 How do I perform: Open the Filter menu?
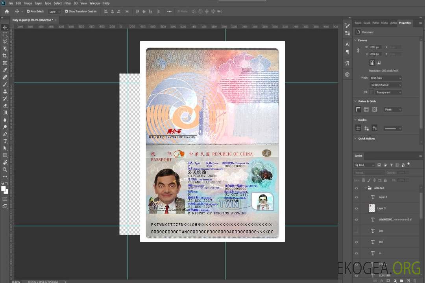[68, 3]
